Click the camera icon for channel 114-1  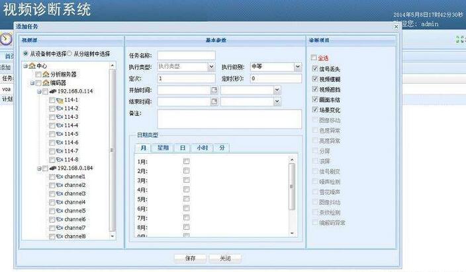click(60, 100)
